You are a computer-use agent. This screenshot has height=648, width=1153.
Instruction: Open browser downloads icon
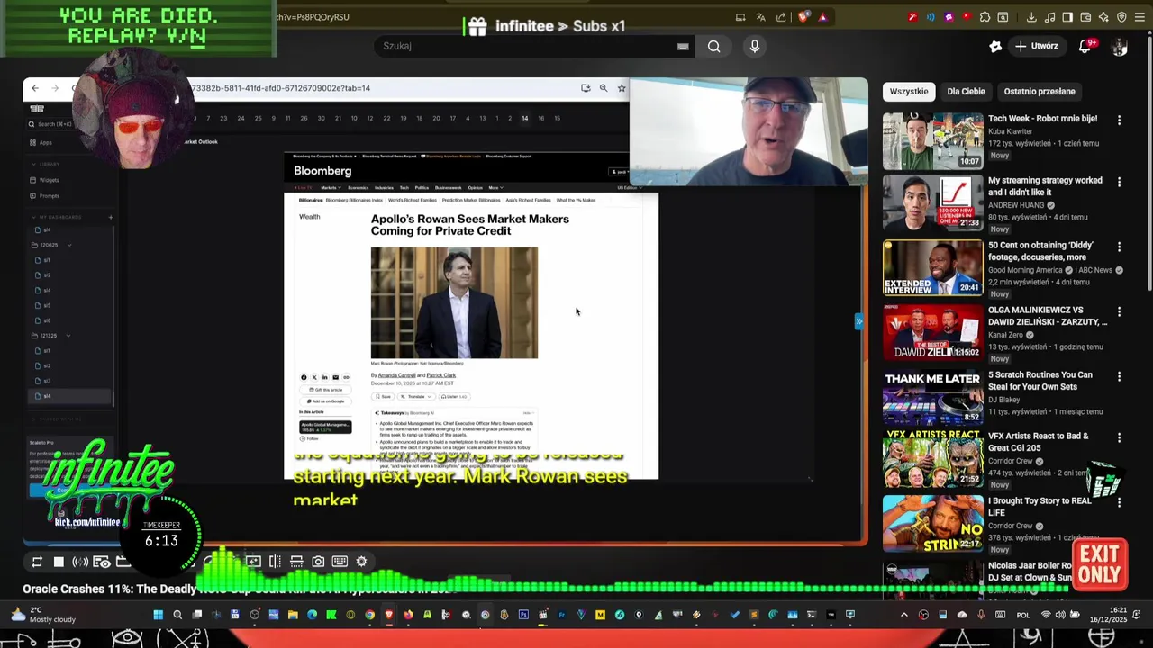click(x=1031, y=16)
